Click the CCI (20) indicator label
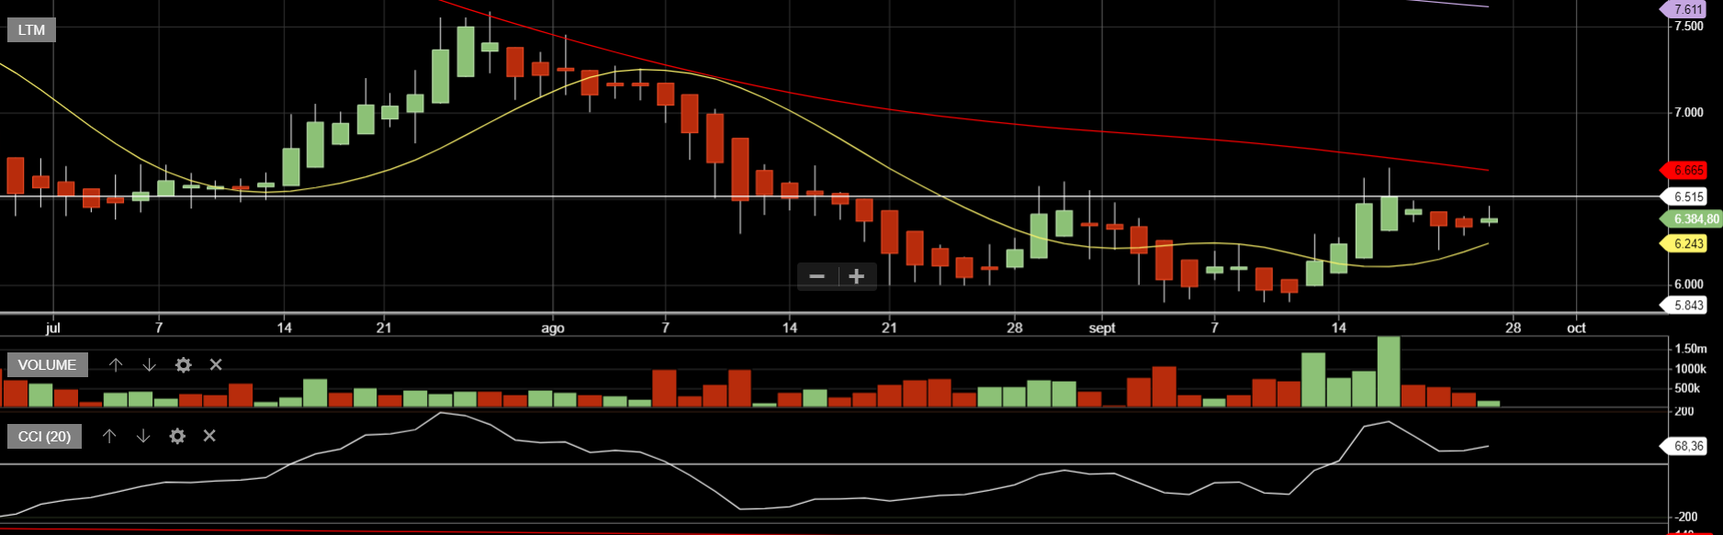 click(x=44, y=436)
